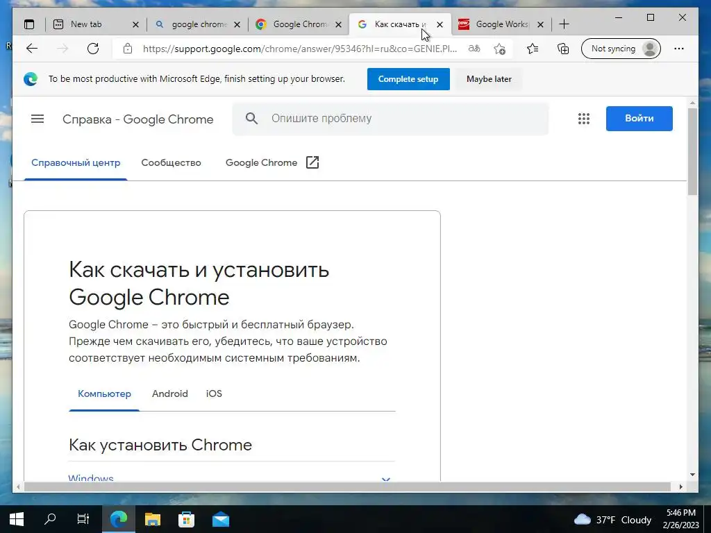
Task: Open the taskbar search icon
Action: [x=50, y=519]
